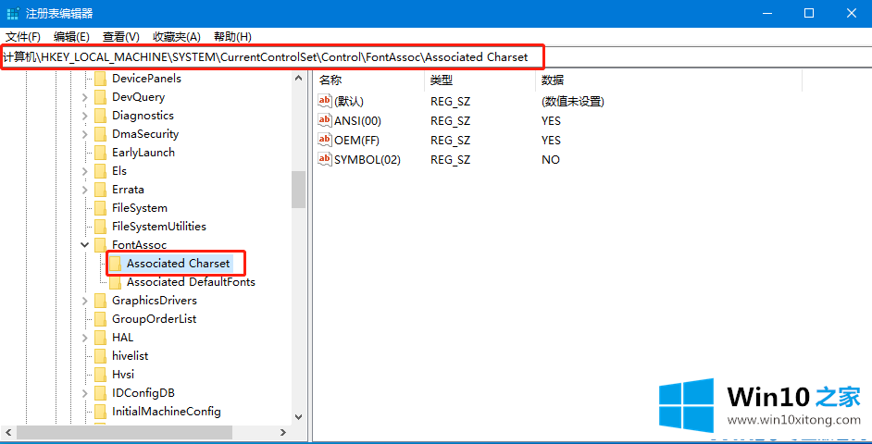Select the GroupOrderList folder icon

[100, 319]
